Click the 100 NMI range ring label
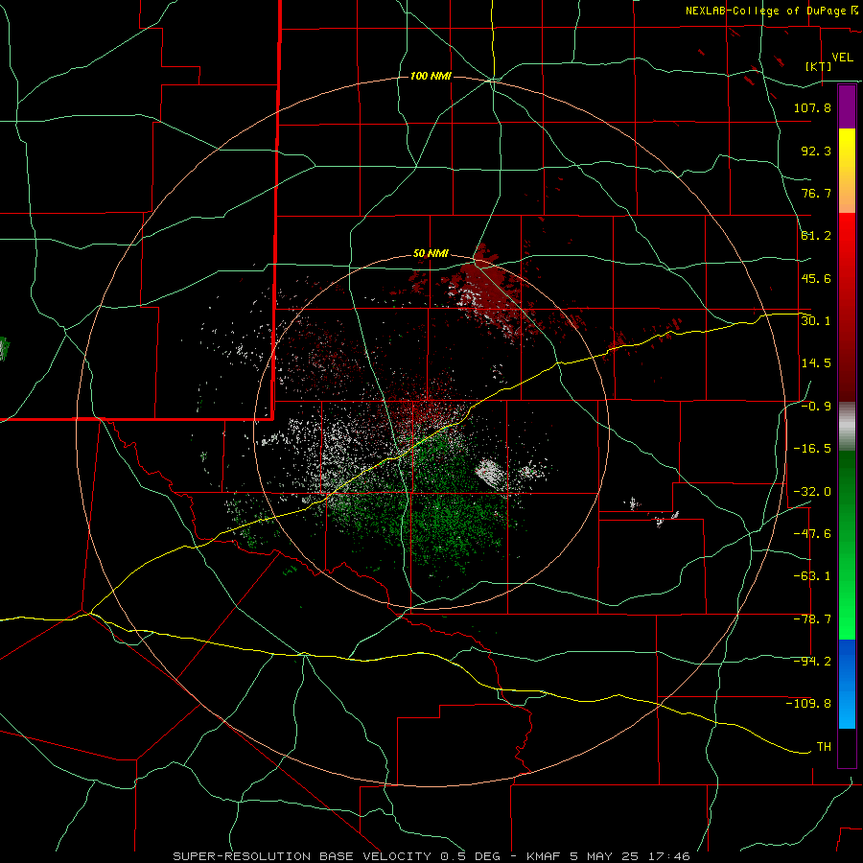 tap(431, 76)
